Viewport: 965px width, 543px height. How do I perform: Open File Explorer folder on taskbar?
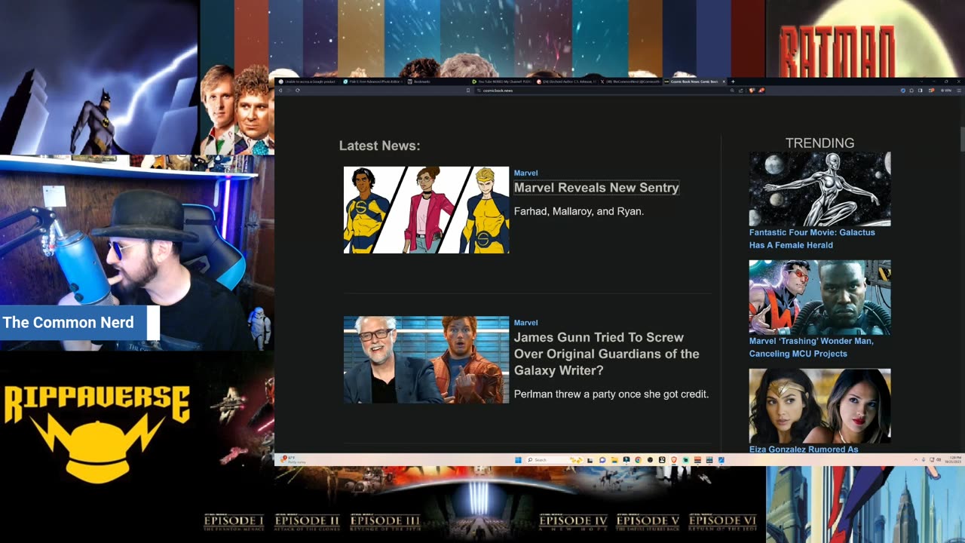point(614,460)
